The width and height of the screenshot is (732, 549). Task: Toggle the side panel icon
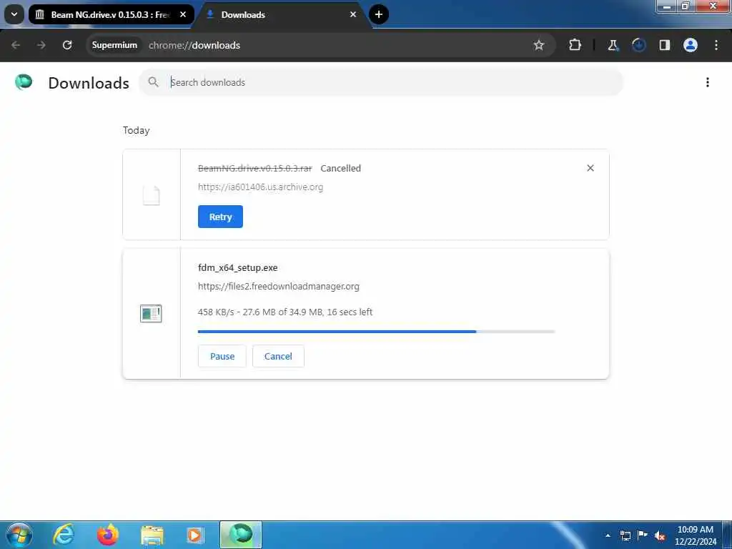(664, 45)
